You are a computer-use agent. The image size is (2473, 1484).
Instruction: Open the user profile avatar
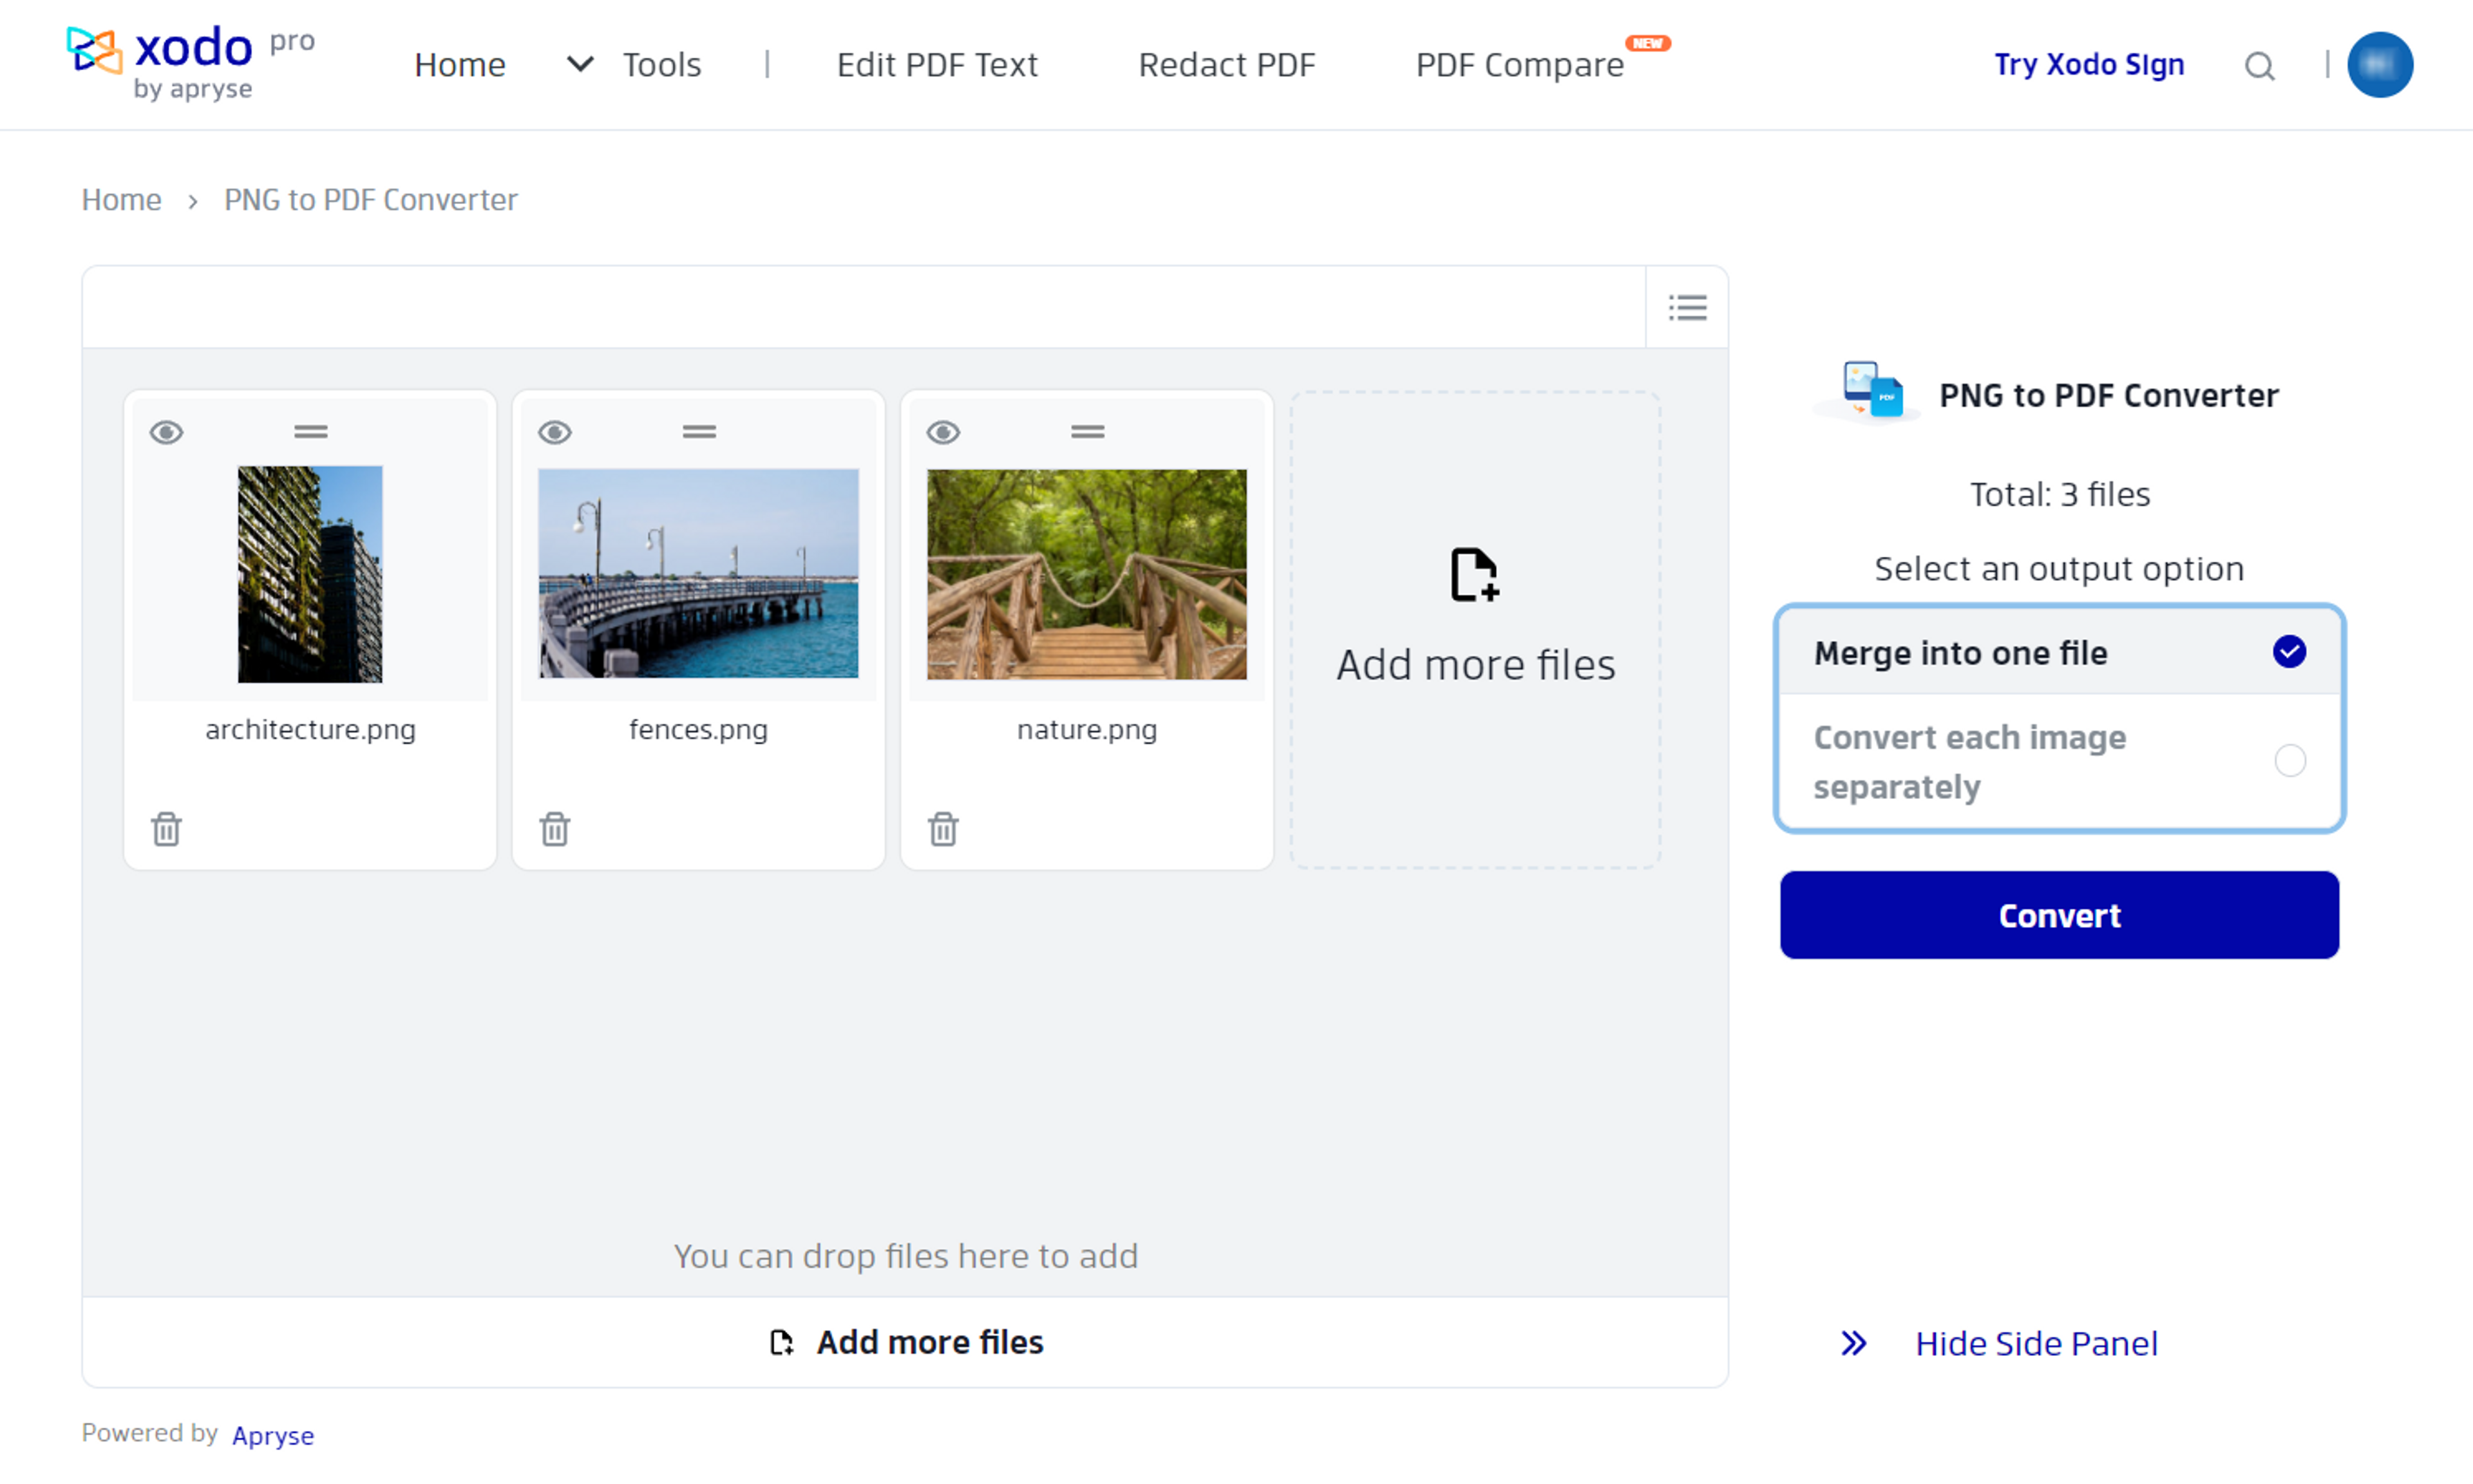pos(2379,65)
